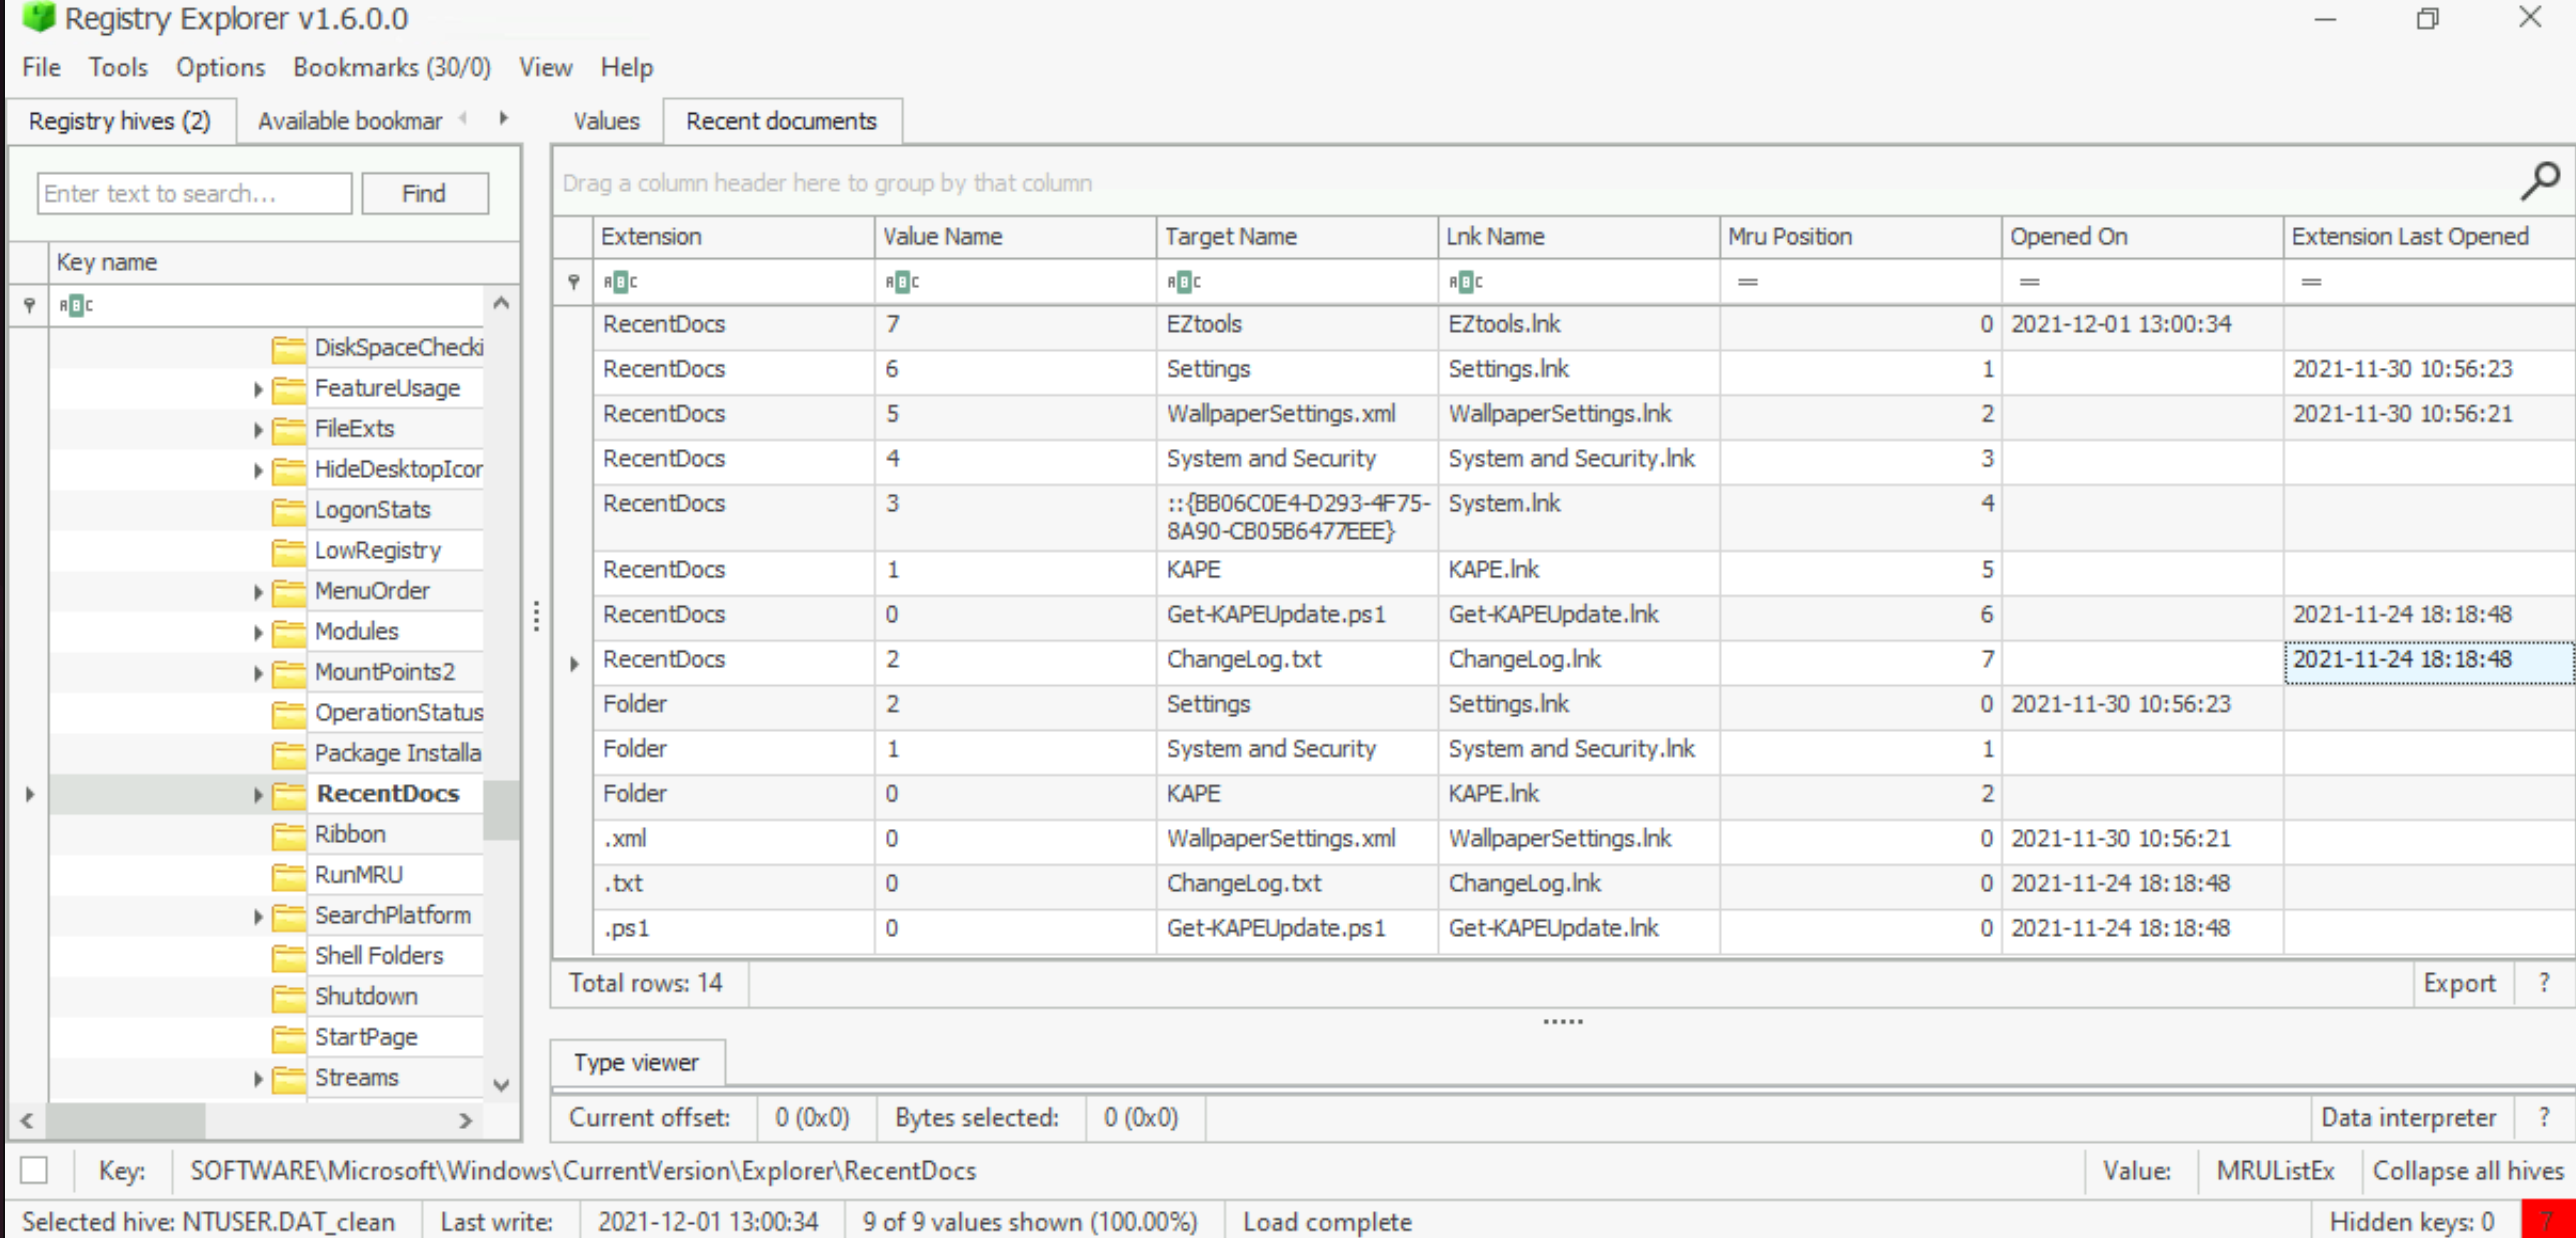Image resolution: width=2576 pixels, height=1238 pixels.
Task: Click the Value Name column filter ABC icon
Action: click(x=902, y=282)
